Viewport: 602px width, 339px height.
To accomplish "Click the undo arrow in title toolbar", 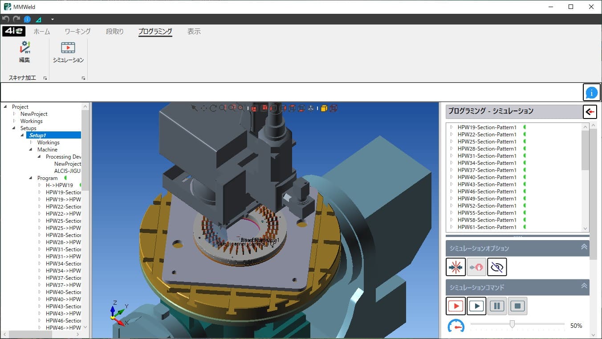I will [x=6, y=19].
